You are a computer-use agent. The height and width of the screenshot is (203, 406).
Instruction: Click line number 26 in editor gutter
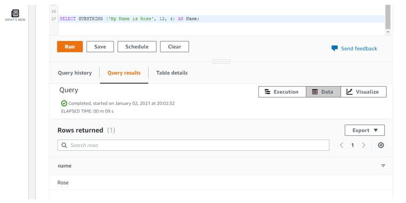[x=54, y=11]
